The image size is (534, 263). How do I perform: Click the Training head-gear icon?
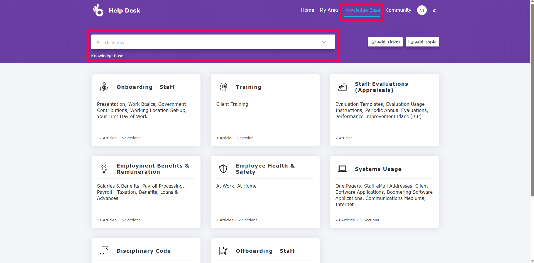(x=223, y=87)
